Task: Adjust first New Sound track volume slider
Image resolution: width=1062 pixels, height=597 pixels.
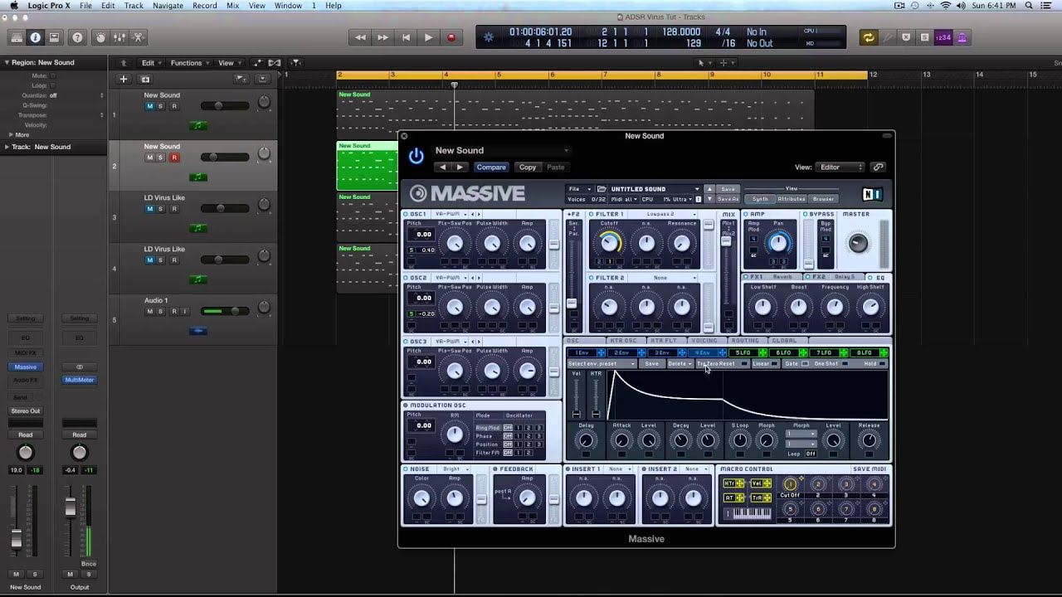Action: [x=224, y=106]
